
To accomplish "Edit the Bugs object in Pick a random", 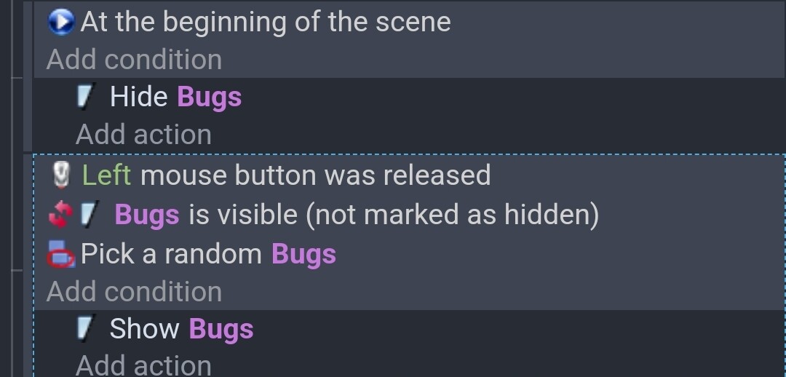I will 303,254.
